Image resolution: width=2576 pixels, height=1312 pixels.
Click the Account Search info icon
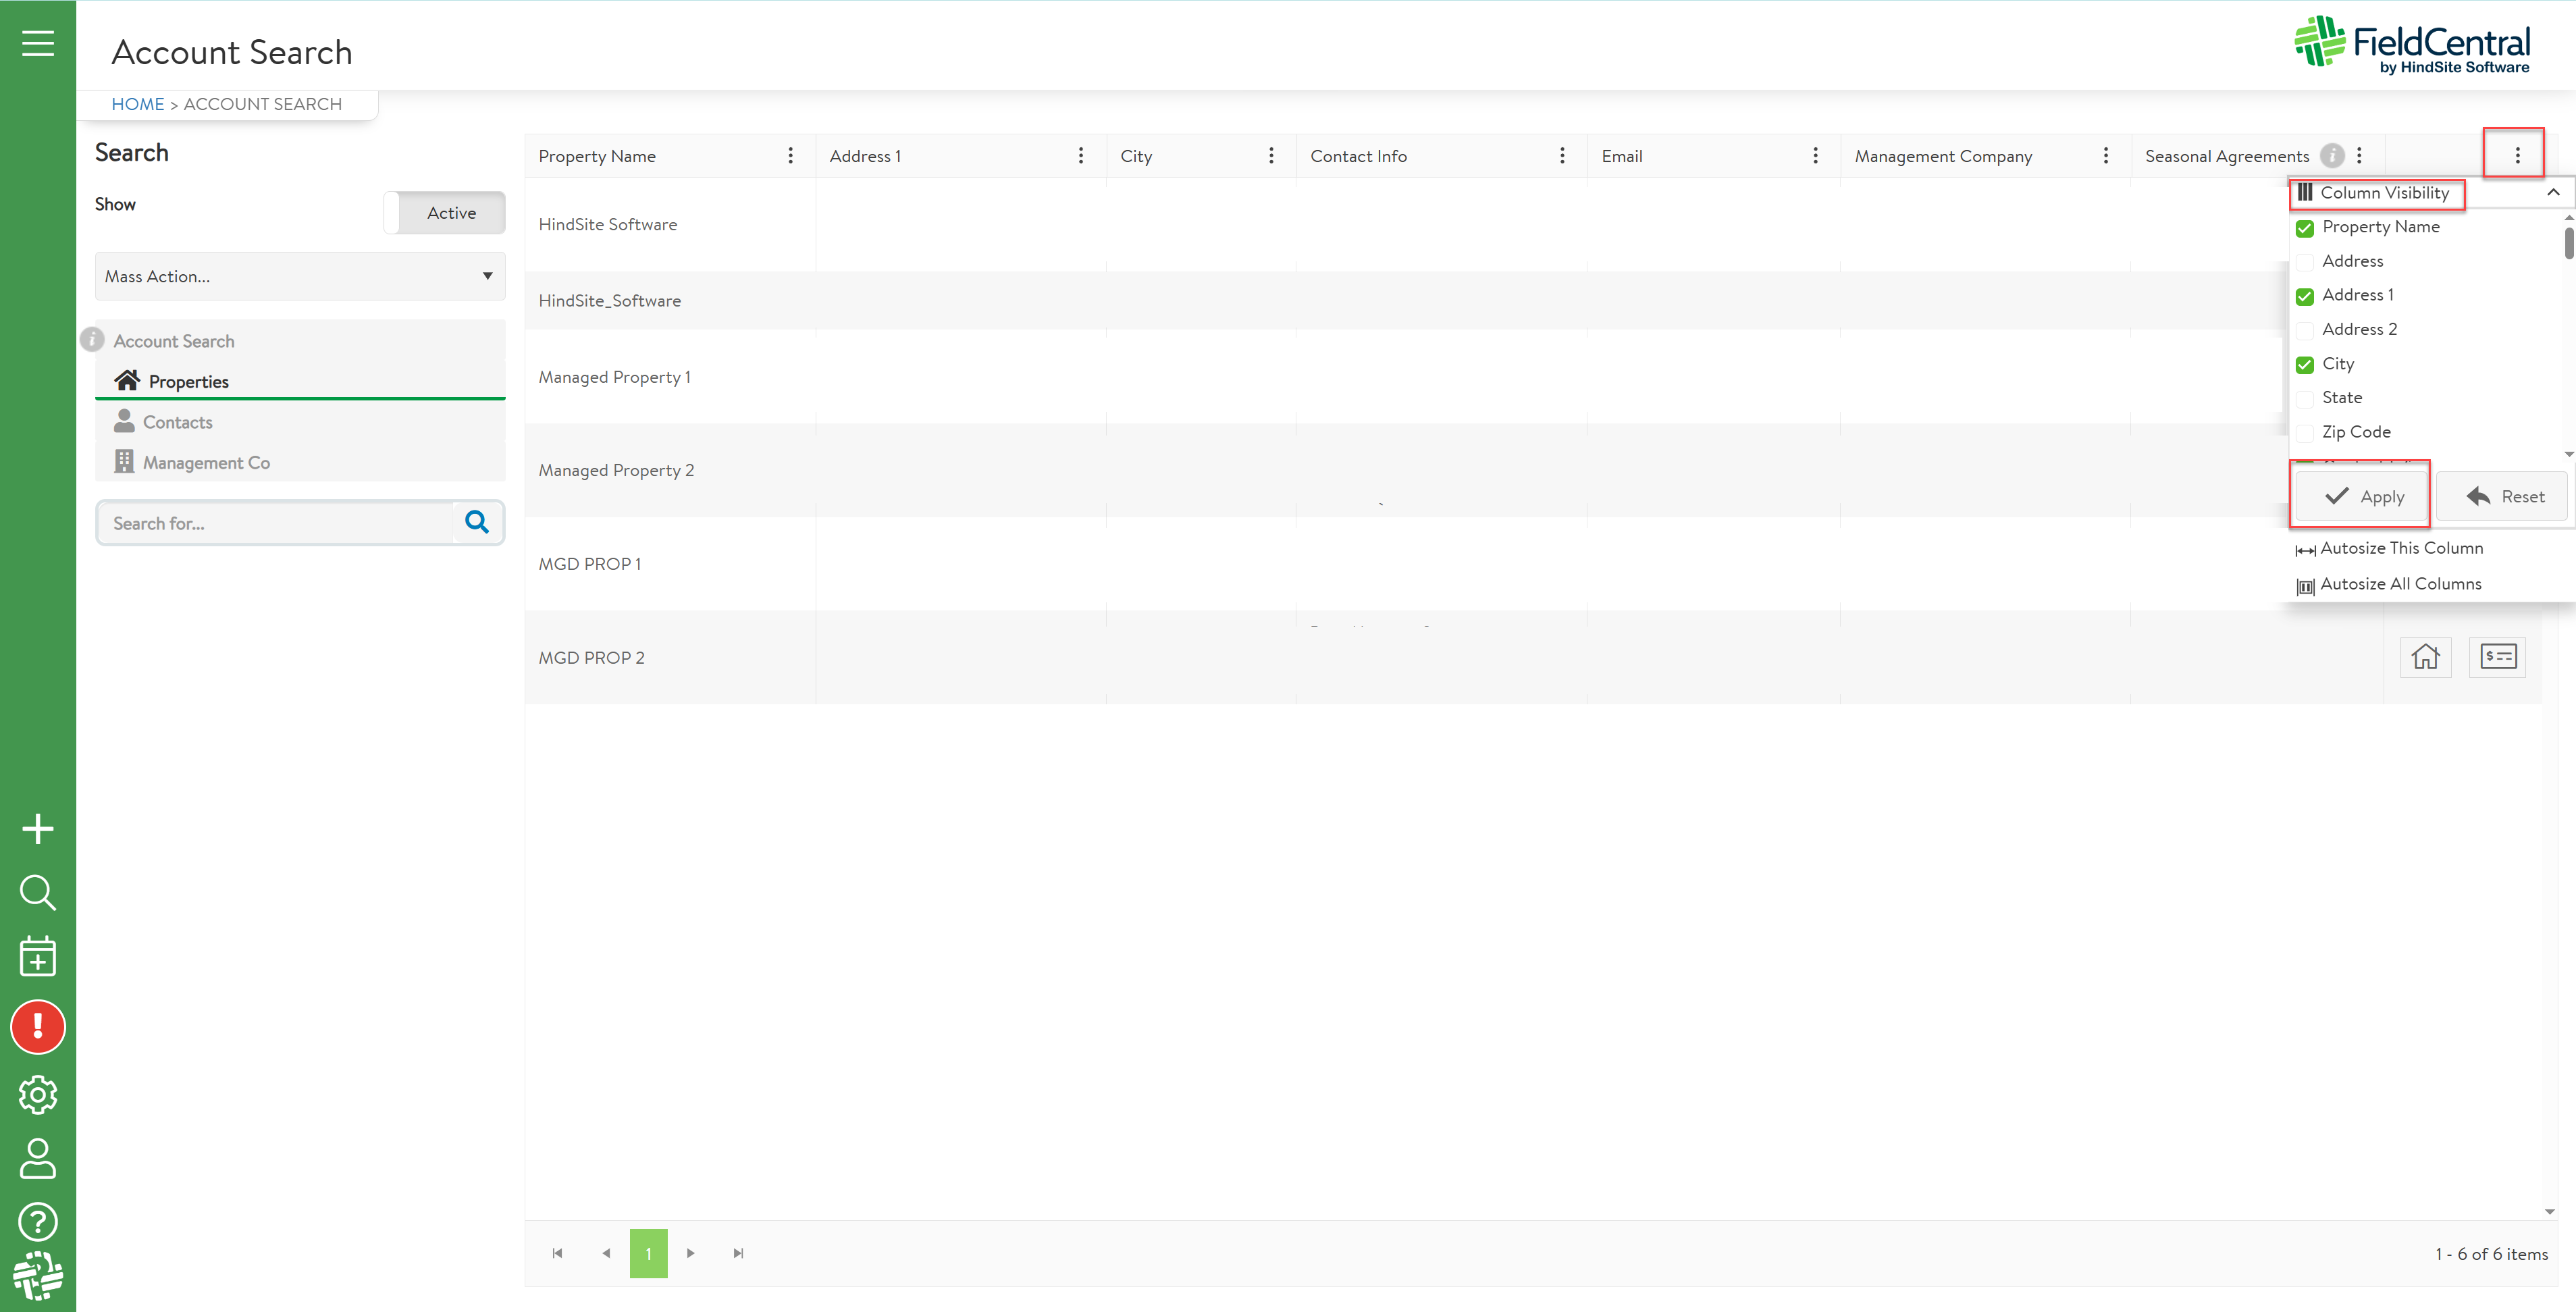click(x=92, y=340)
